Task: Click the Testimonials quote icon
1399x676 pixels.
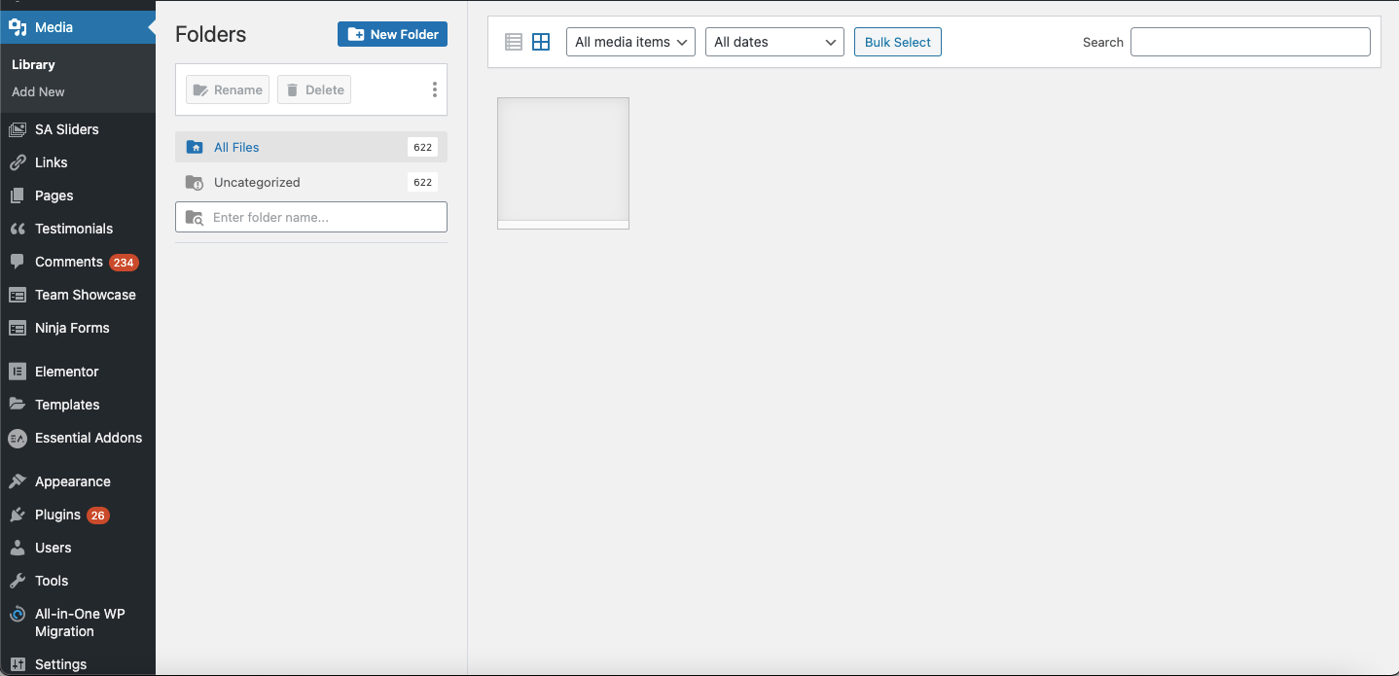Action: pos(18,228)
